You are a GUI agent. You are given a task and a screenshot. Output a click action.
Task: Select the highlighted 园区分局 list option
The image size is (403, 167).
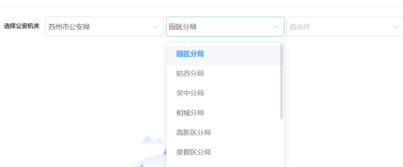click(190, 54)
